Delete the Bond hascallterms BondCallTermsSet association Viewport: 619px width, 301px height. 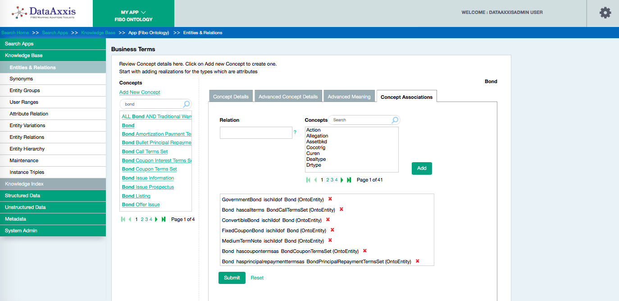coord(341,209)
